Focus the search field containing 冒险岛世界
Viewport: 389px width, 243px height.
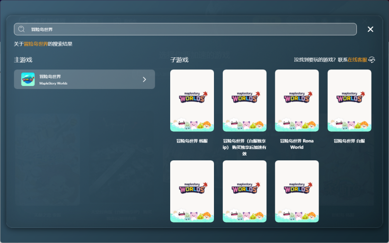point(185,29)
